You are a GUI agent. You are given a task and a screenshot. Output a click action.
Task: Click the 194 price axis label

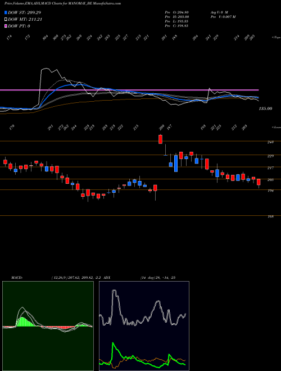(x=270, y=191)
